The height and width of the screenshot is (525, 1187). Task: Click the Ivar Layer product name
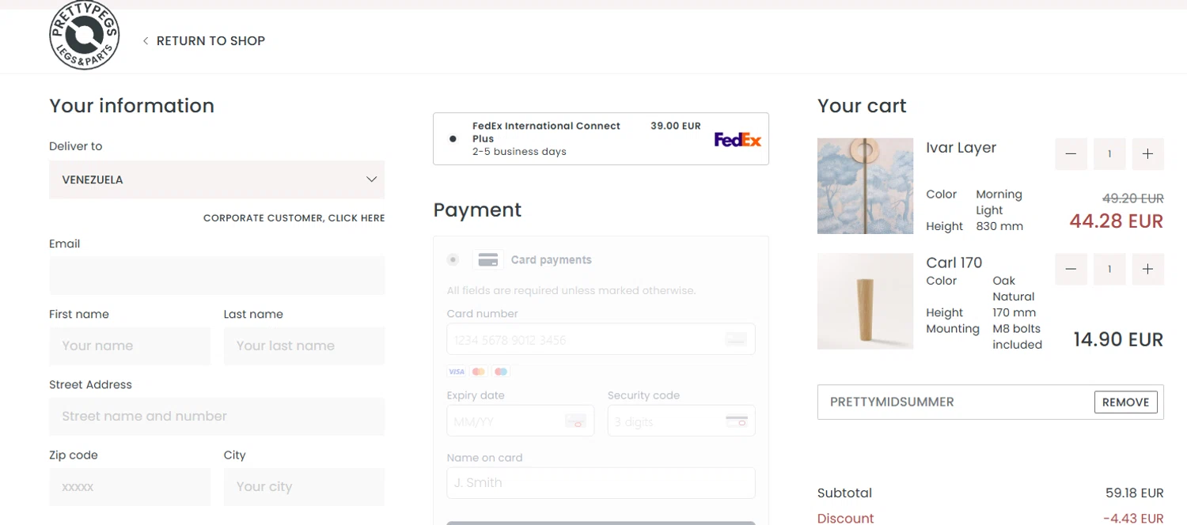961,148
